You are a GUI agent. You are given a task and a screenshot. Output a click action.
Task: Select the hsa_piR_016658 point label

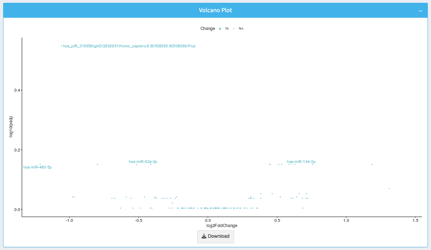(129, 46)
